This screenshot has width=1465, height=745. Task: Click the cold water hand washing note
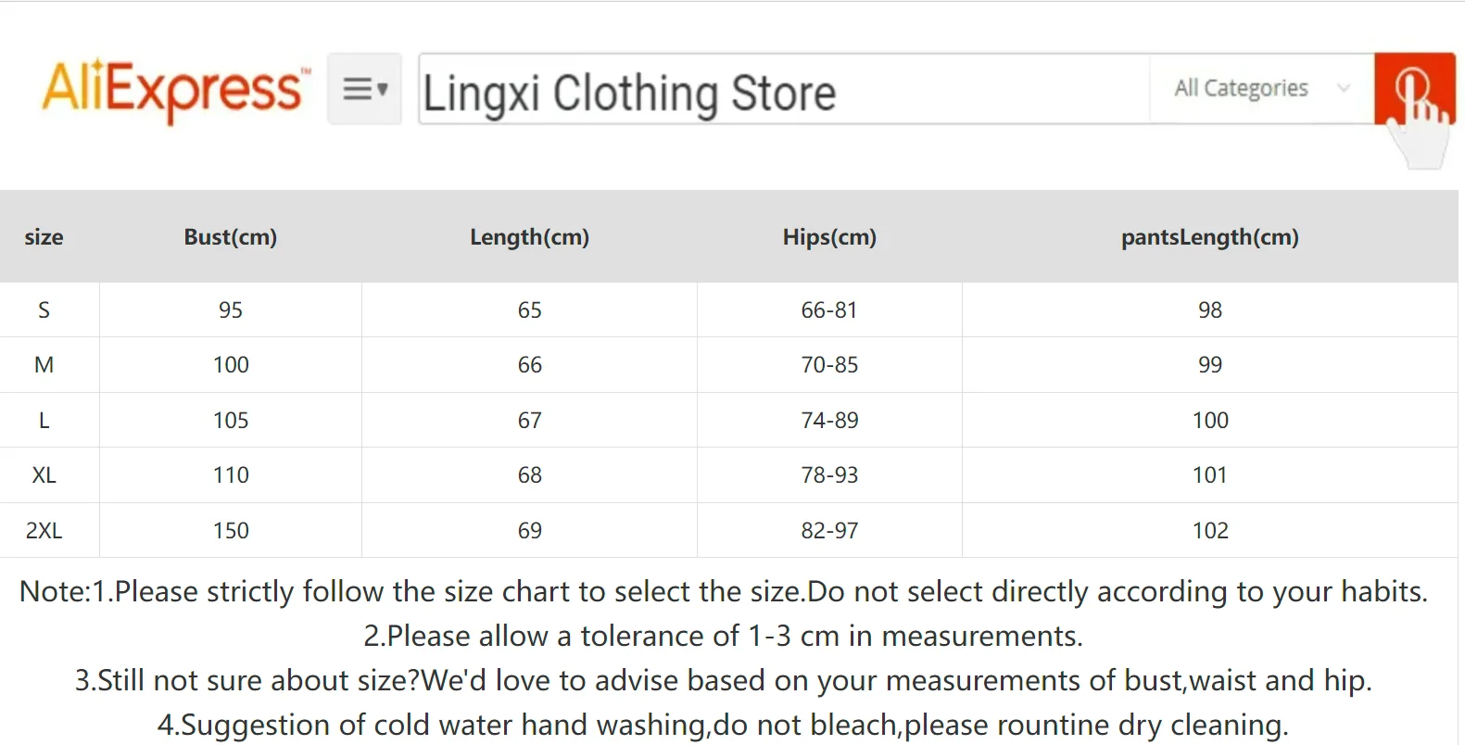(723, 725)
